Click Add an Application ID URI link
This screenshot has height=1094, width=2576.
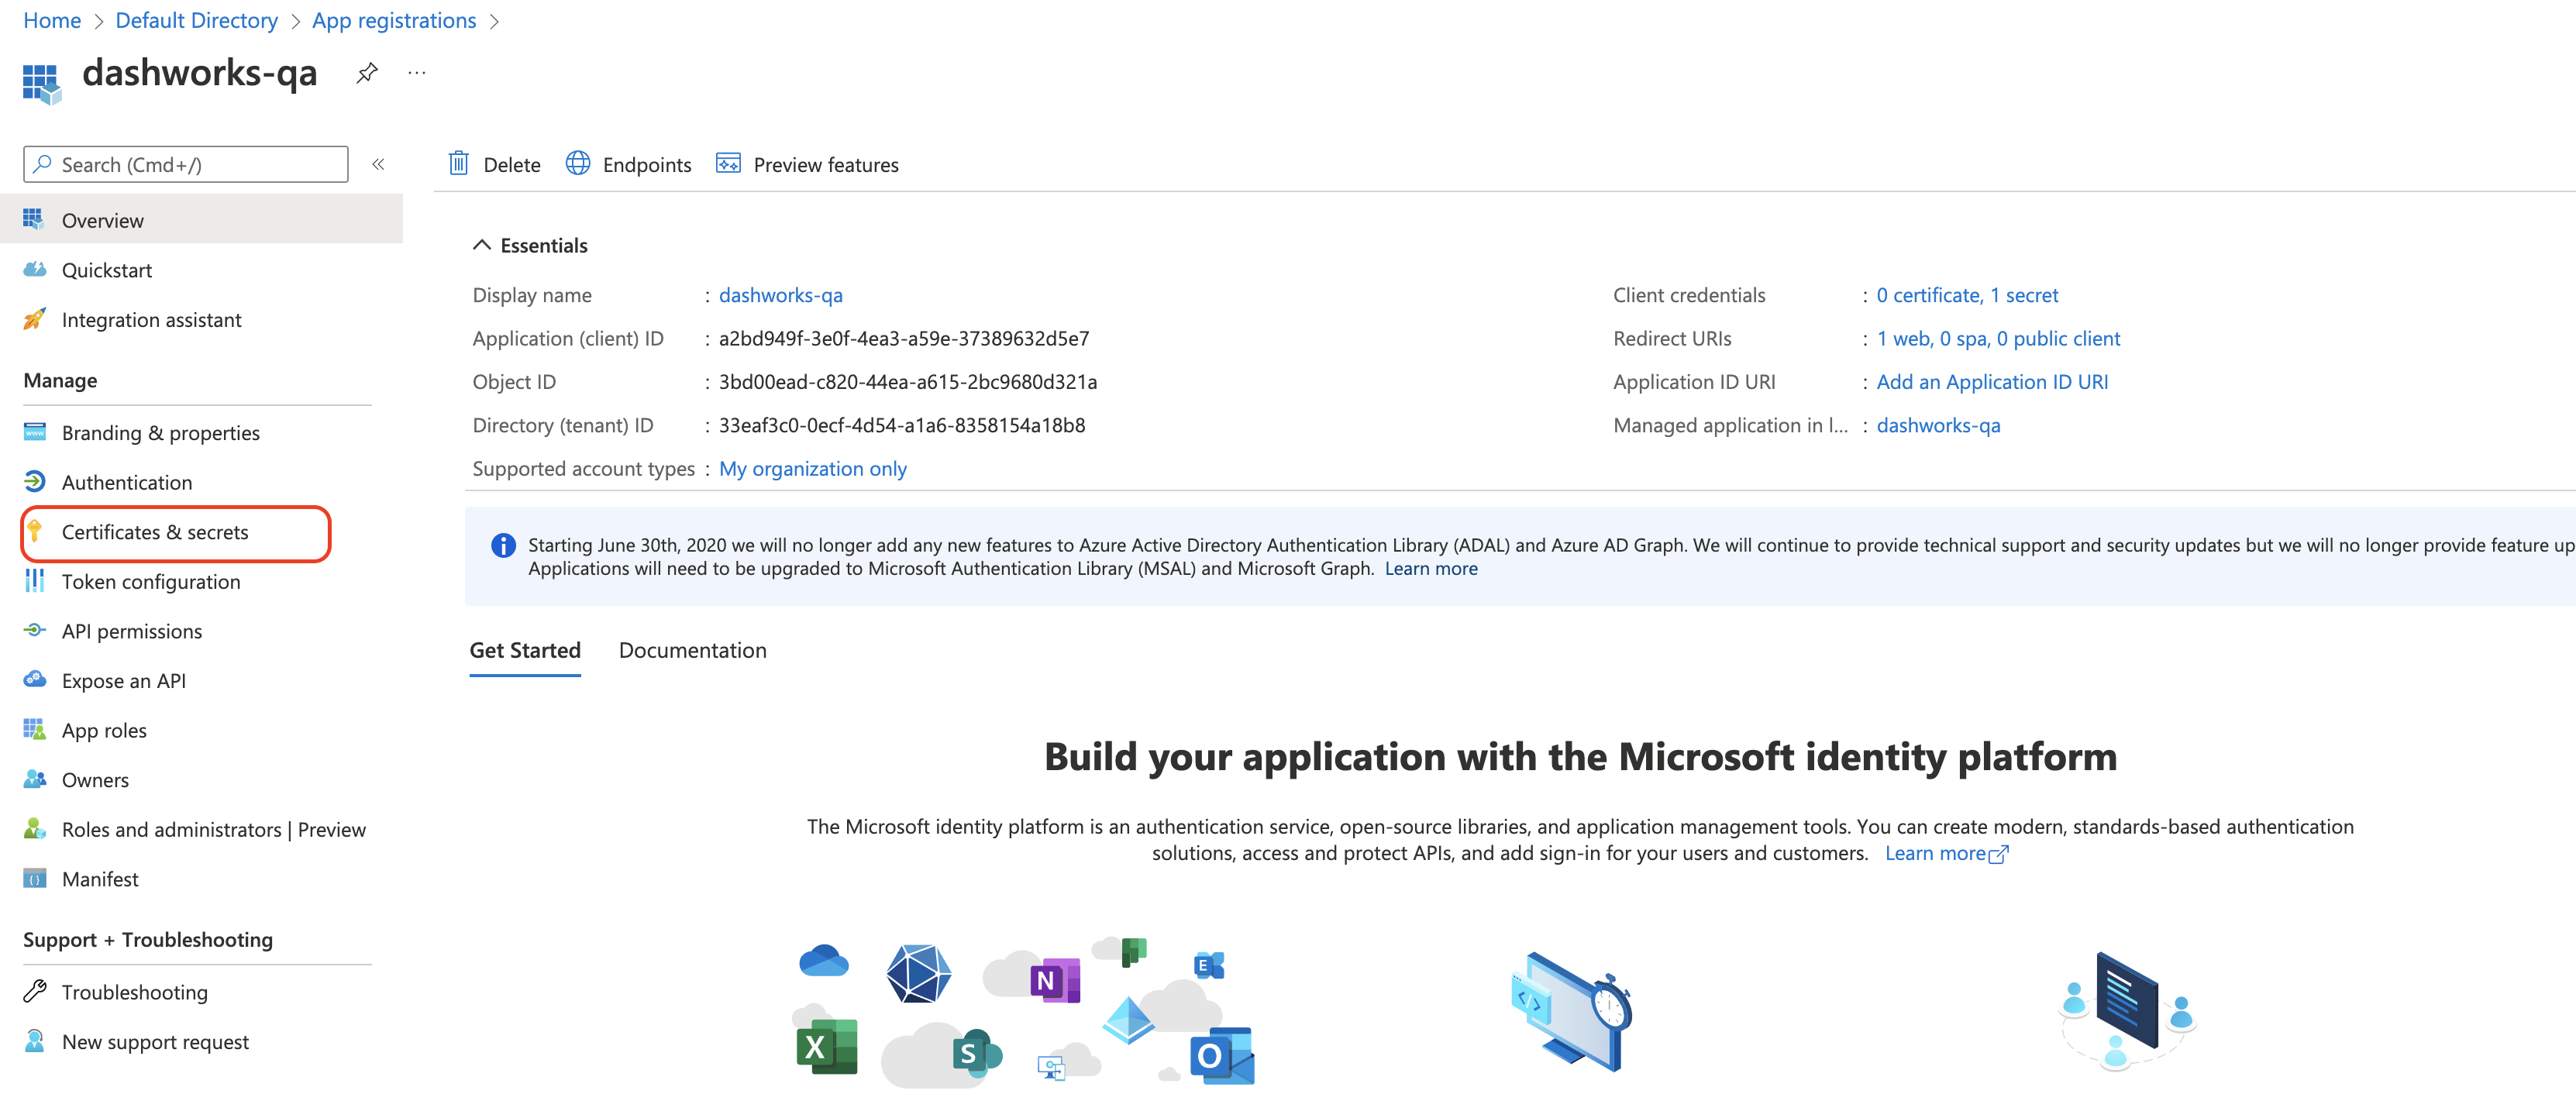(1991, 382)
